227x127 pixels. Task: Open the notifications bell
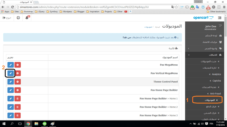click(27, 18)
